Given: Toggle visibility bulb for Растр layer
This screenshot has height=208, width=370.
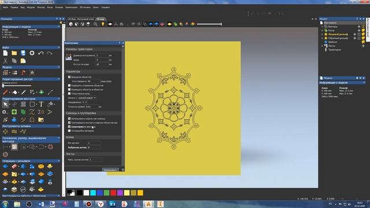Looking at the screenshot, I should coord(363,31).
